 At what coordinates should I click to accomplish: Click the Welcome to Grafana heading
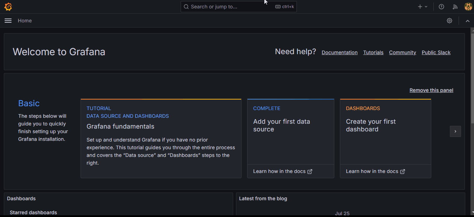pyautogui.click(x=59, y=52)
